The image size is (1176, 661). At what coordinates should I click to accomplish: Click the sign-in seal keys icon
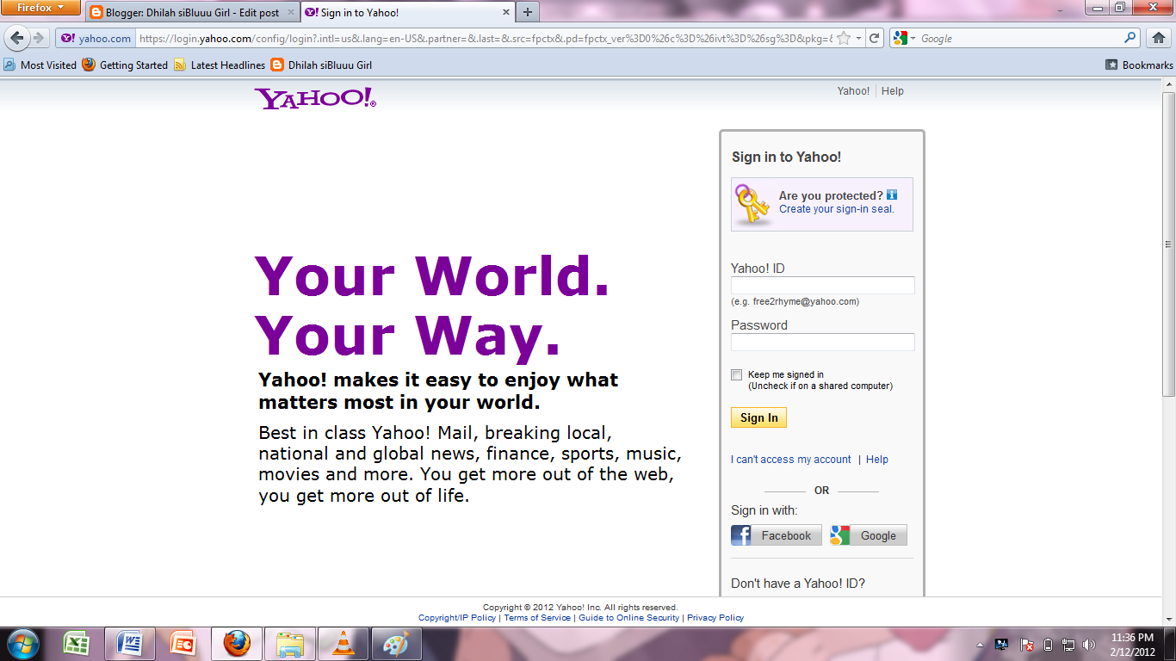pos(752,205)
